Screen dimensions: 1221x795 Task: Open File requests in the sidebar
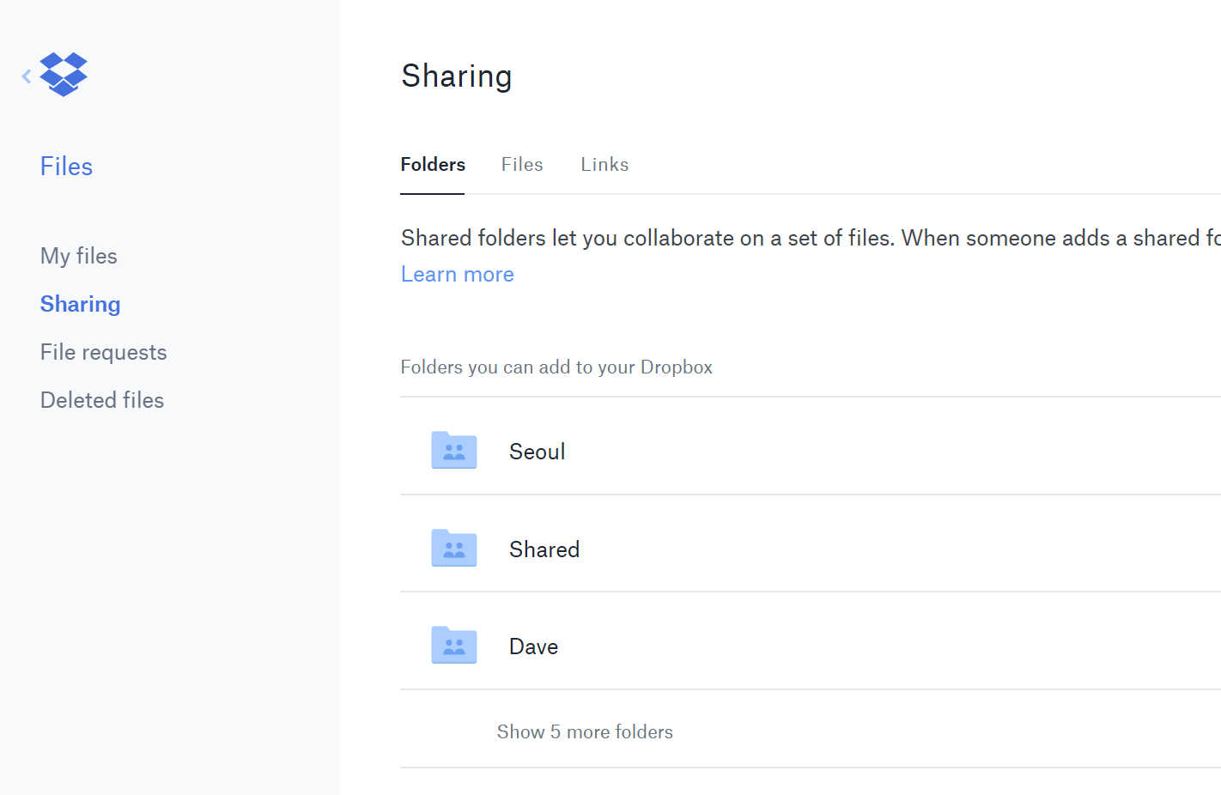(103, 352)
